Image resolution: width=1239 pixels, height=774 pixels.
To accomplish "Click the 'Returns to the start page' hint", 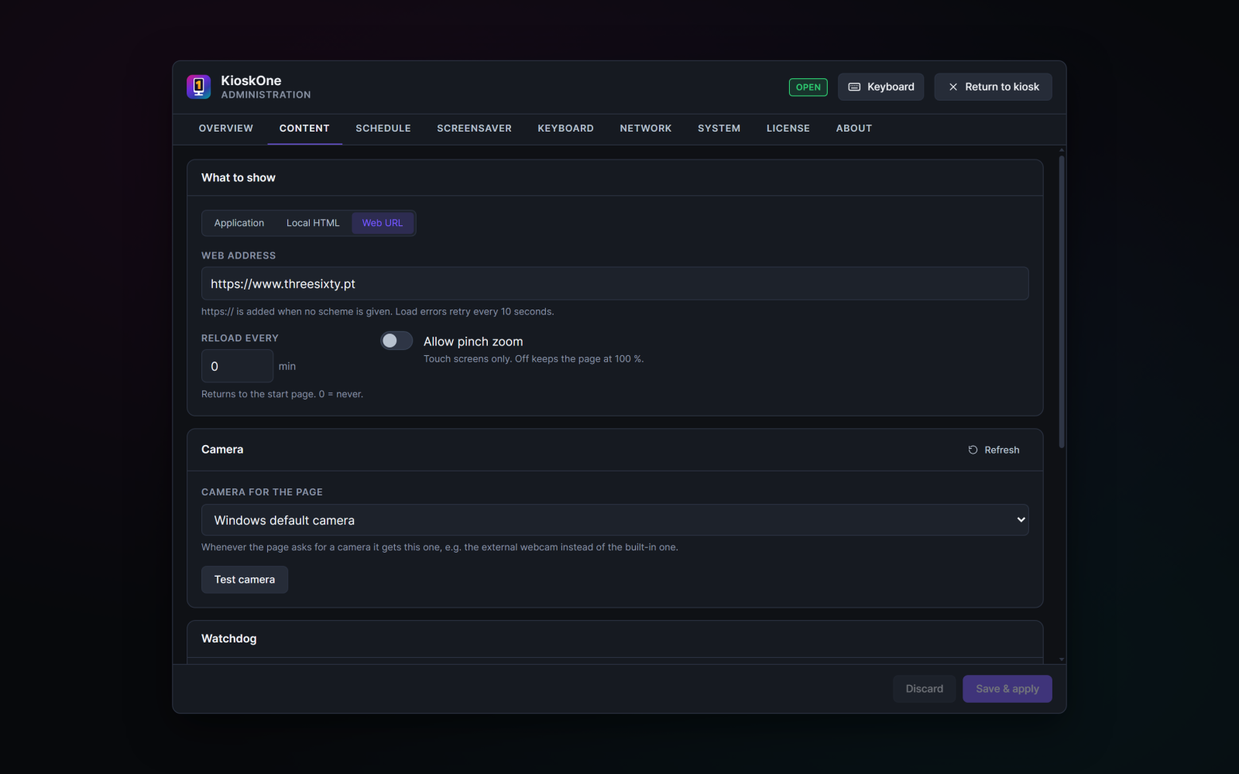I will coord(282,394).
